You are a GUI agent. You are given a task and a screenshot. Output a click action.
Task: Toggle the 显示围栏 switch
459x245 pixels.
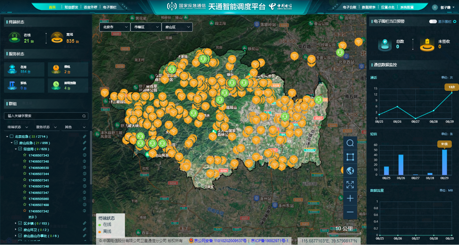(x=433, y=21)
